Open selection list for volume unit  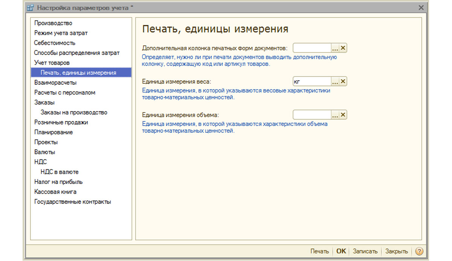[335, 115]
